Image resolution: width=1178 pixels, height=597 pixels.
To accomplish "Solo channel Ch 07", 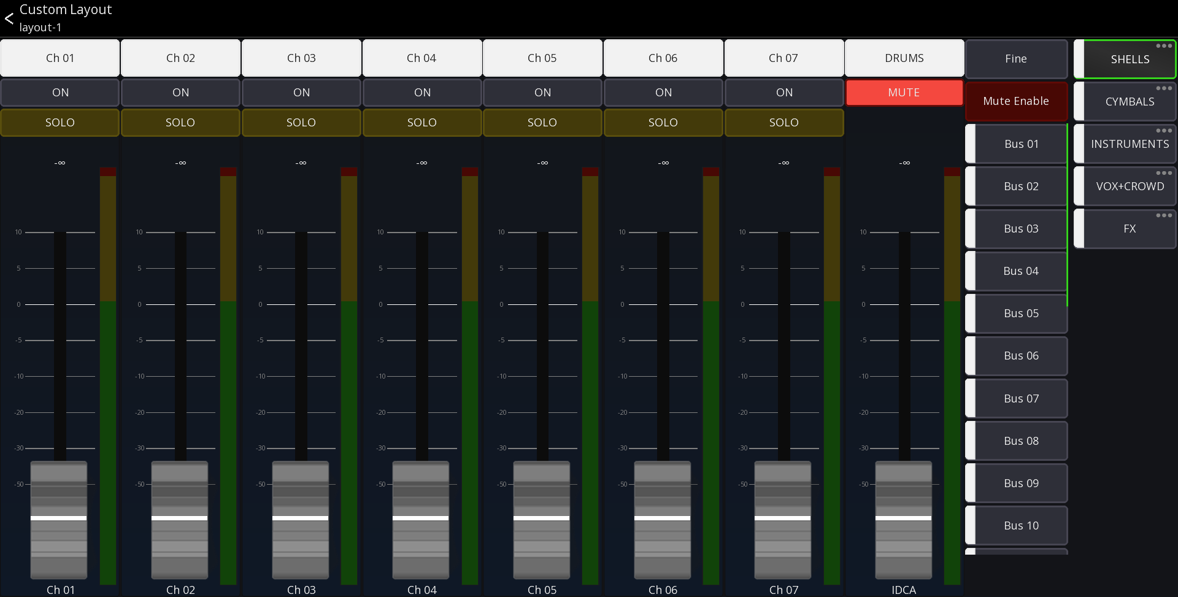I will [784, 123].
